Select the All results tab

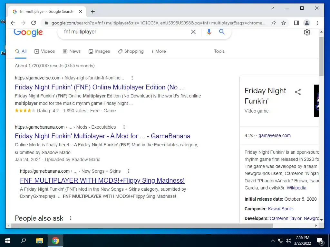pyautogui.click(x=21, y=51)
